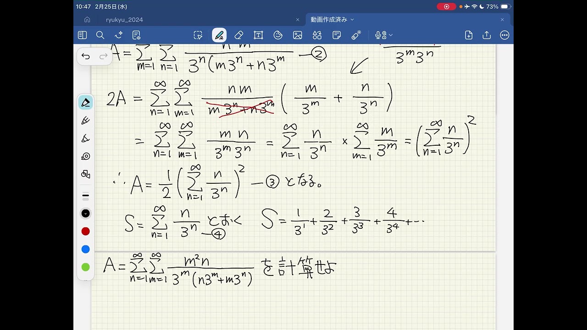
Task: Select the eraser tool
Action: 238,35
